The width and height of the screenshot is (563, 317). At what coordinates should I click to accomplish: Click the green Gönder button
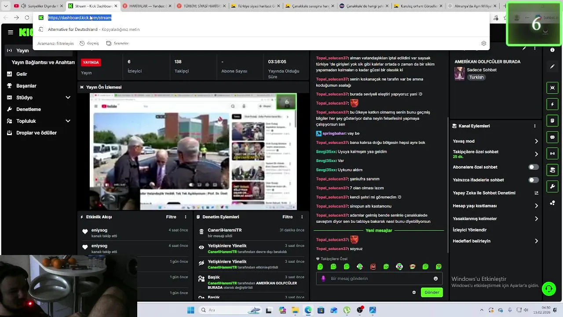[x=432, y=292]
